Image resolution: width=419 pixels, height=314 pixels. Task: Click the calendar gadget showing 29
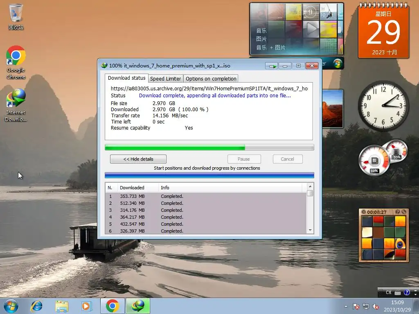[383, 32]
